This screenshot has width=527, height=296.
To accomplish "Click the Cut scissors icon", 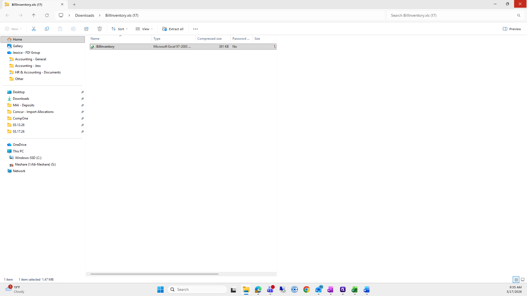I will click(34, 29).
